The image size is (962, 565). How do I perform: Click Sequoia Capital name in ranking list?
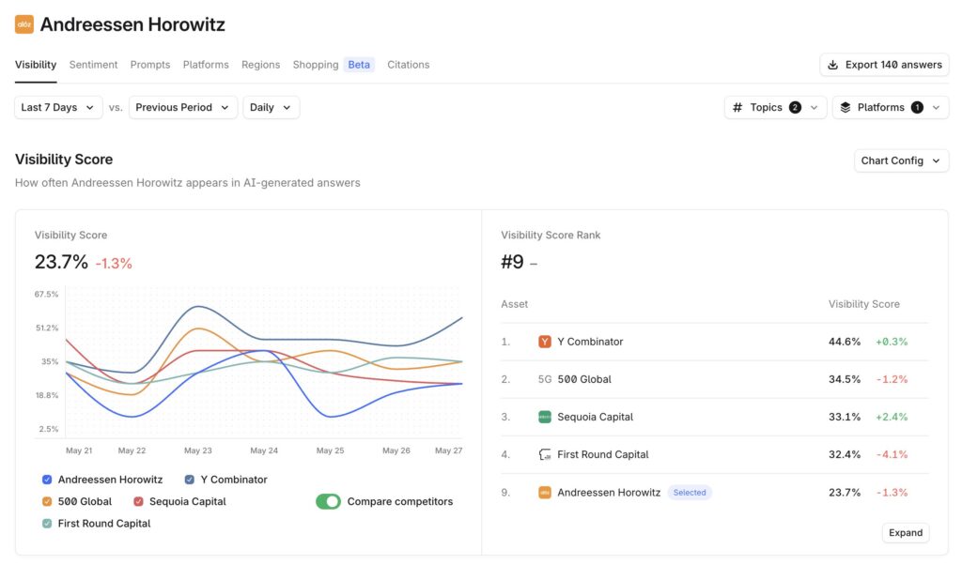coord(595,417)
